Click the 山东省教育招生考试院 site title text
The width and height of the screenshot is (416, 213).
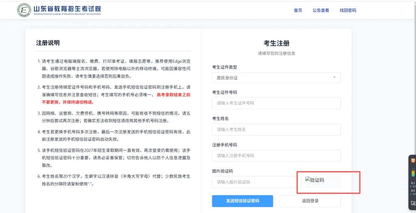click(67, 9)
